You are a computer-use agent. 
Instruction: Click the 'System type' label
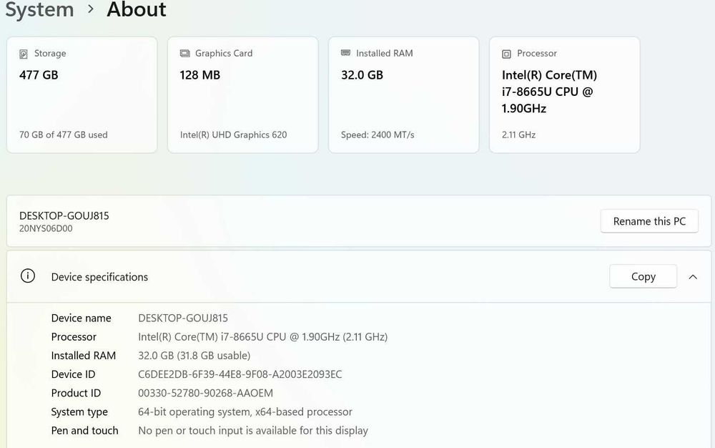click(x=79, y=412)
